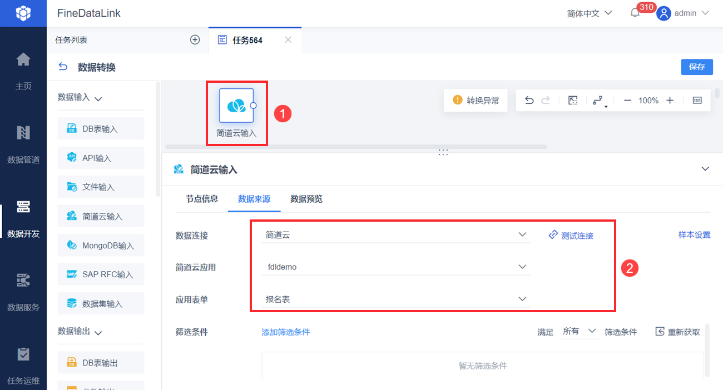This screenshot has height=390, width=723.
Task: Click the 添加筛选条件 add filter link
Action: tap(286, 332)
